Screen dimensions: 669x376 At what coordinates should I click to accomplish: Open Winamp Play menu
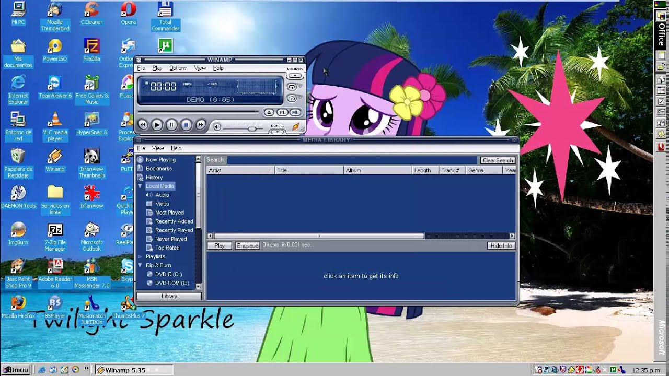(x=157, y=68)
